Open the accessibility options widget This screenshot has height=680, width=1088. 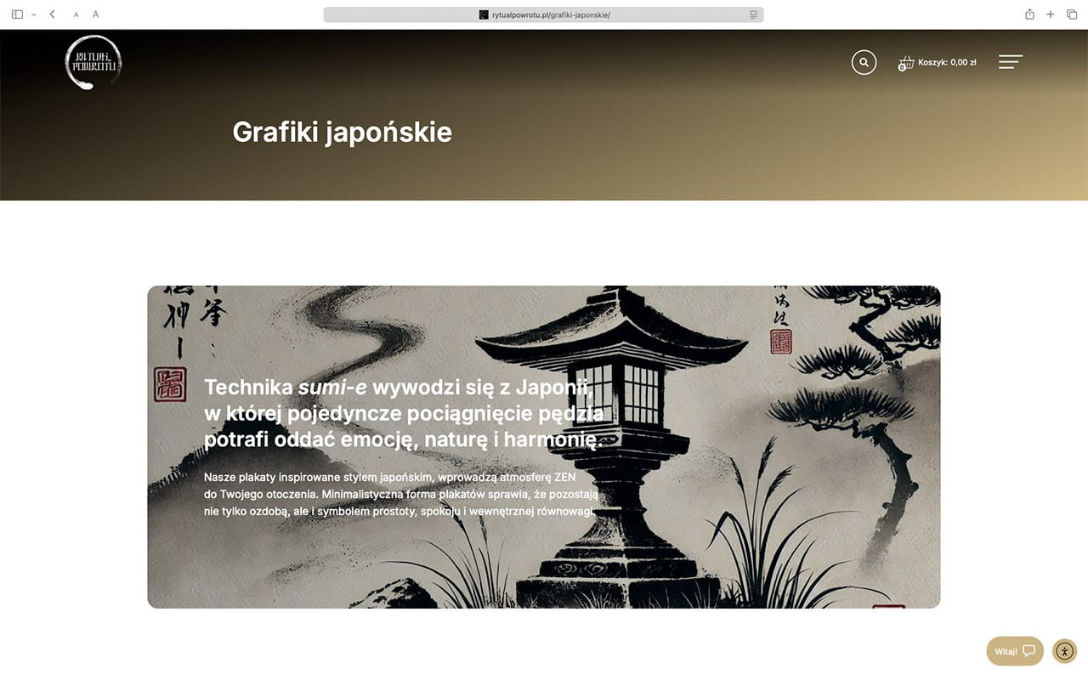coord(1064,651)
